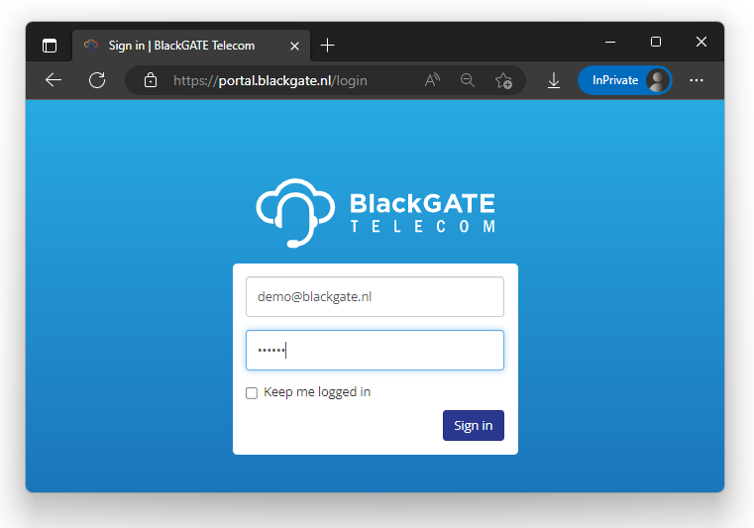
Task: Open the tab actions menu icon
Action: tap(50, 46)
